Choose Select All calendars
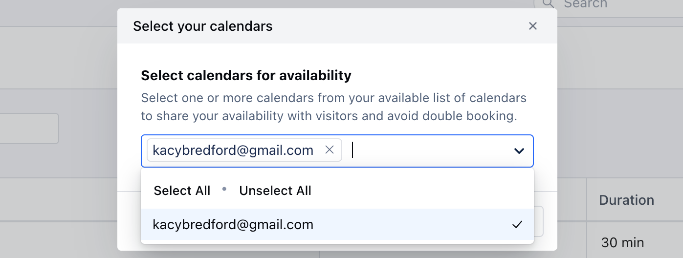 [x=182, y=191]
